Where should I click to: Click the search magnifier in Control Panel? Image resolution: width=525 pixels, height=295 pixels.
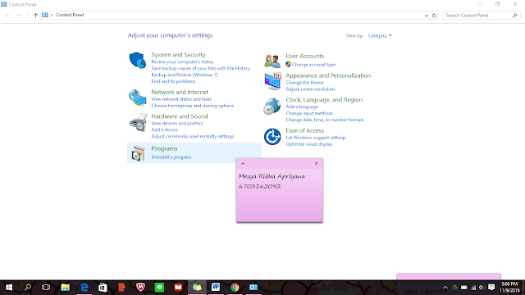514,16
